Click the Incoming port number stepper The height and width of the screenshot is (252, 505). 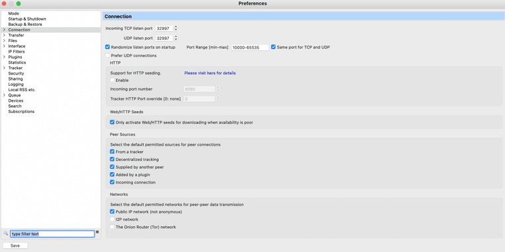(218, 88)
